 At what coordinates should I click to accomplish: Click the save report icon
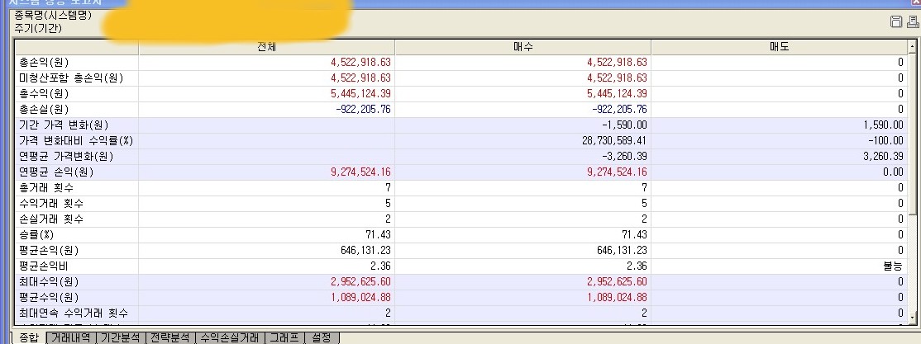(x=895, y=22)
